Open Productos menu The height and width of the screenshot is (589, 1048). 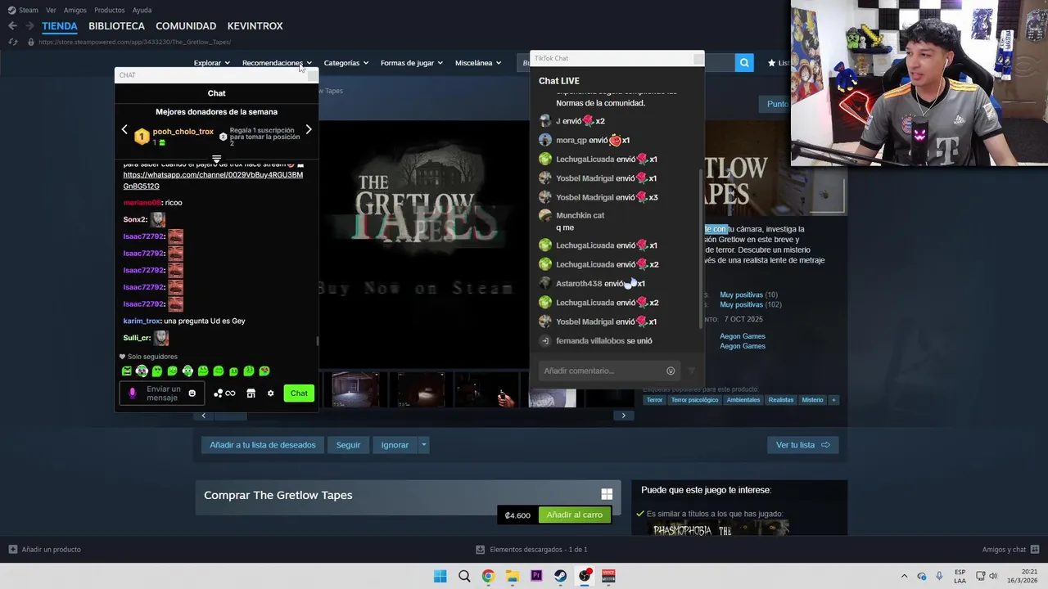click(x=110, y=10)
